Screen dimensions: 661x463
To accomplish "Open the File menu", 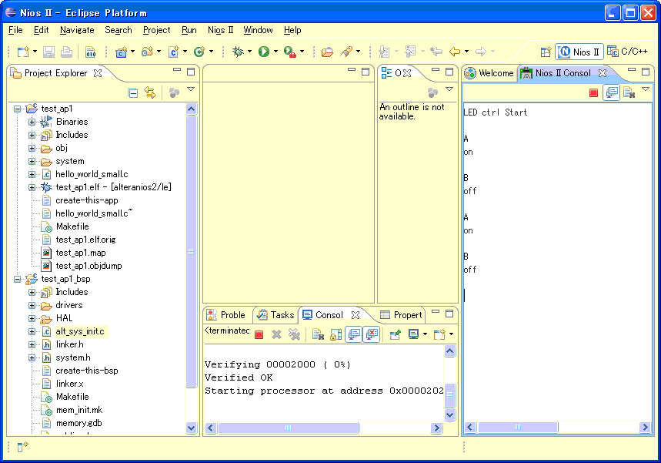I will (15, 30).
